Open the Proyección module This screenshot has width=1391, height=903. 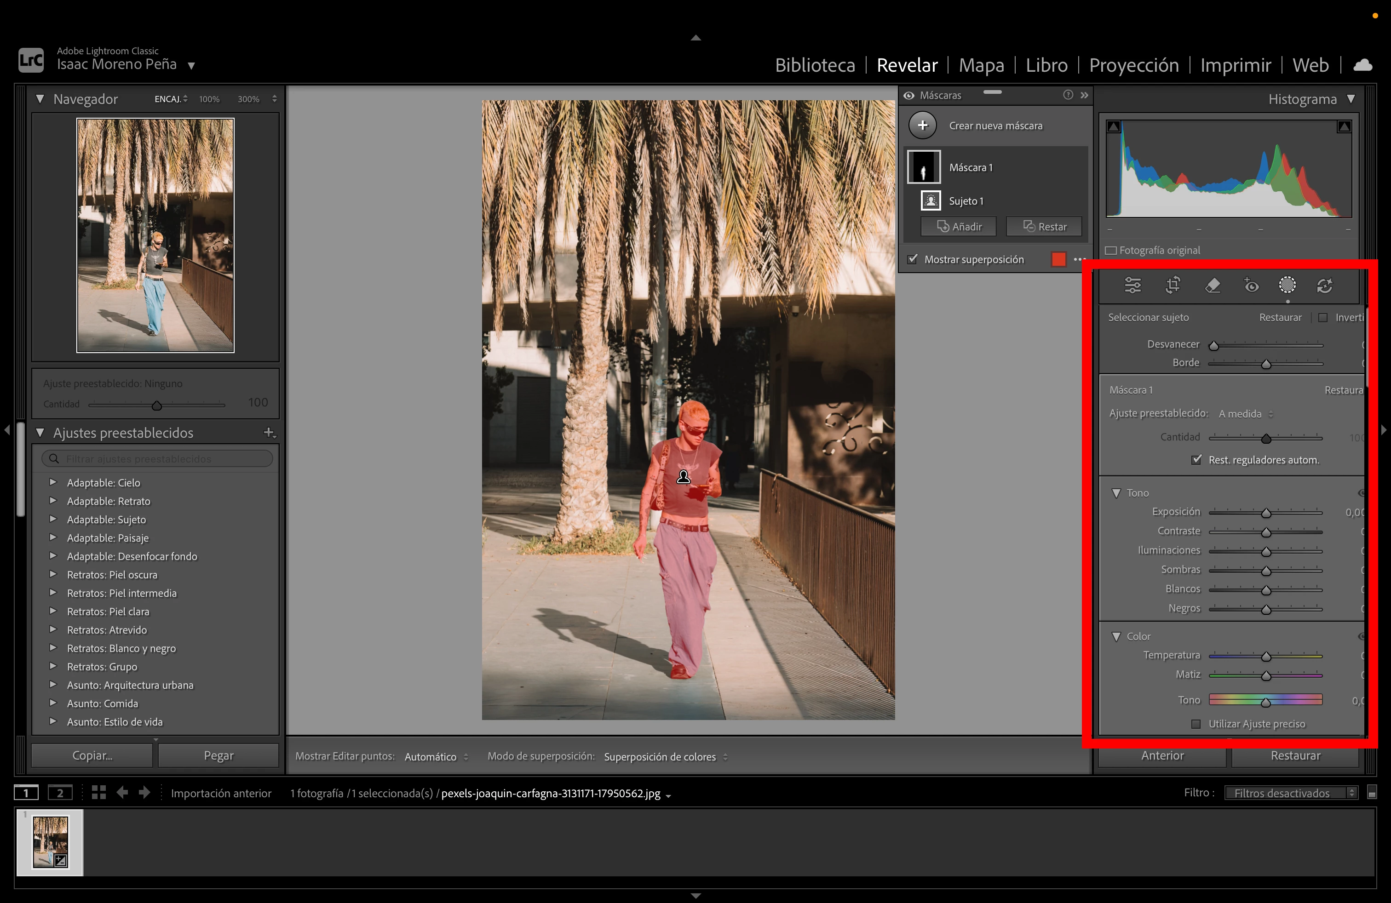(1134, 65)
